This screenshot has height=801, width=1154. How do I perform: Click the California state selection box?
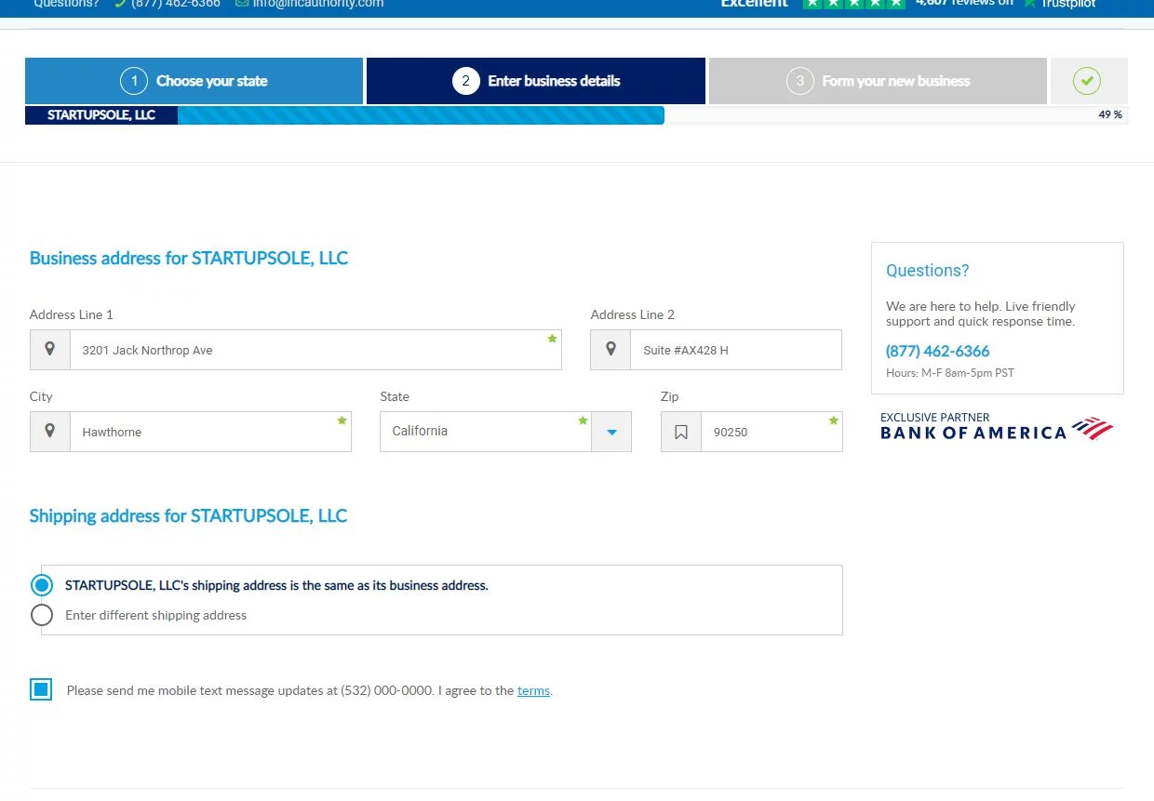(x=484, y=432)
